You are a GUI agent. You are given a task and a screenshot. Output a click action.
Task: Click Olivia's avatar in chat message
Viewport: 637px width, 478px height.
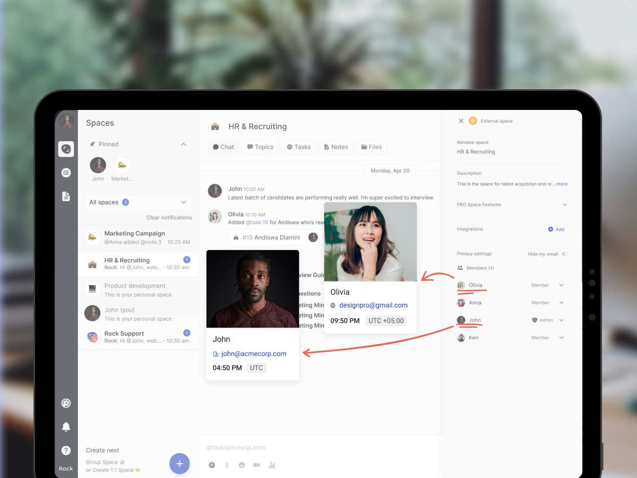point(215,216)
